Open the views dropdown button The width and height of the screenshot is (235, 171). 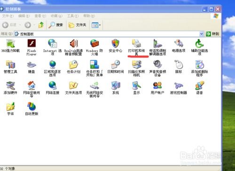[x=96, y=25]
